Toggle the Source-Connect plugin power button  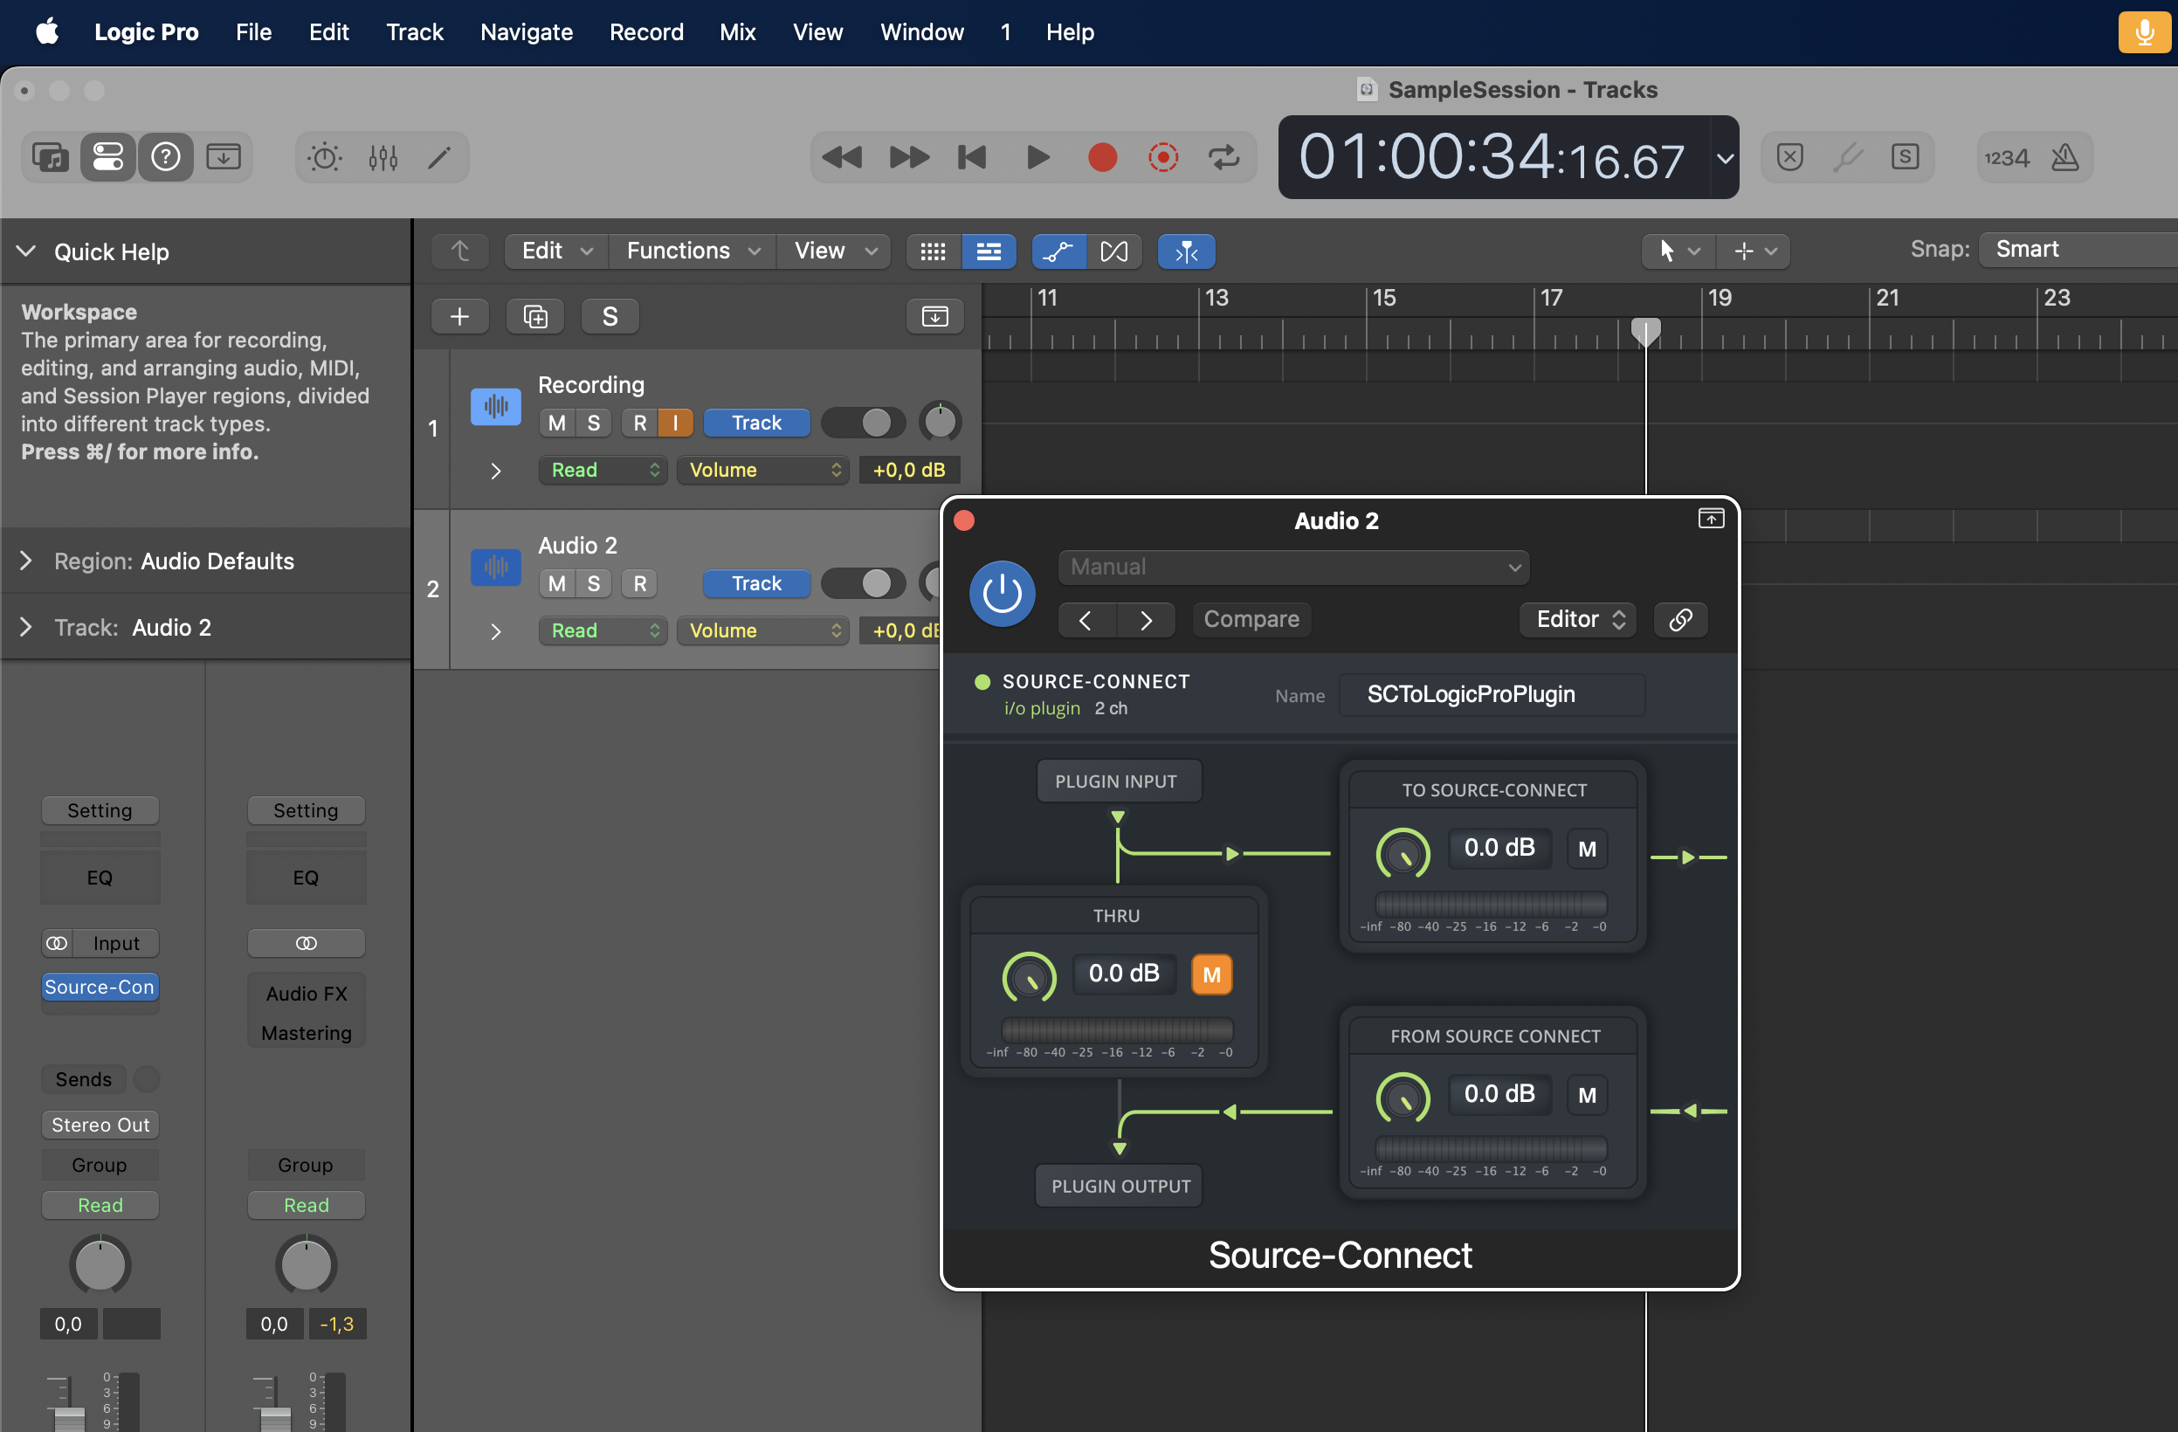coord(1002,594)
